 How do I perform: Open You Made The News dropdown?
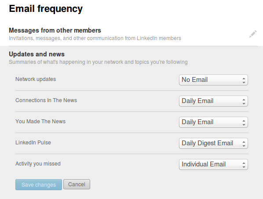click(213, 122)
